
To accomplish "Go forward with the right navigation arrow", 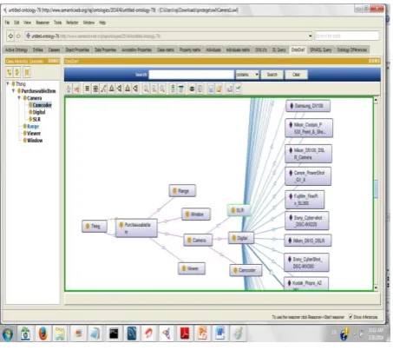I will point(18,36).
